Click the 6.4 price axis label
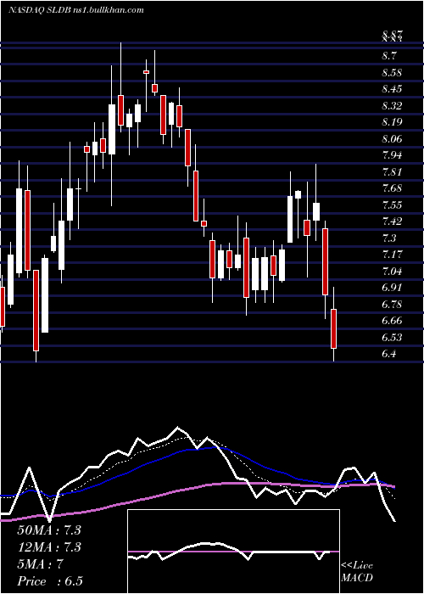The width and height of the screenshot is (424, 594). pos(388,354)
